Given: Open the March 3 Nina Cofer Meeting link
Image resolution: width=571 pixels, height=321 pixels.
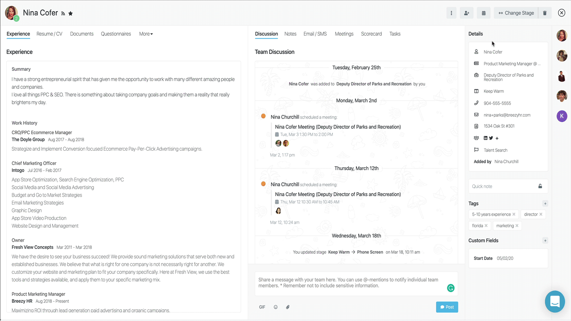Looking at the screenshot, I should click(338, 127).
